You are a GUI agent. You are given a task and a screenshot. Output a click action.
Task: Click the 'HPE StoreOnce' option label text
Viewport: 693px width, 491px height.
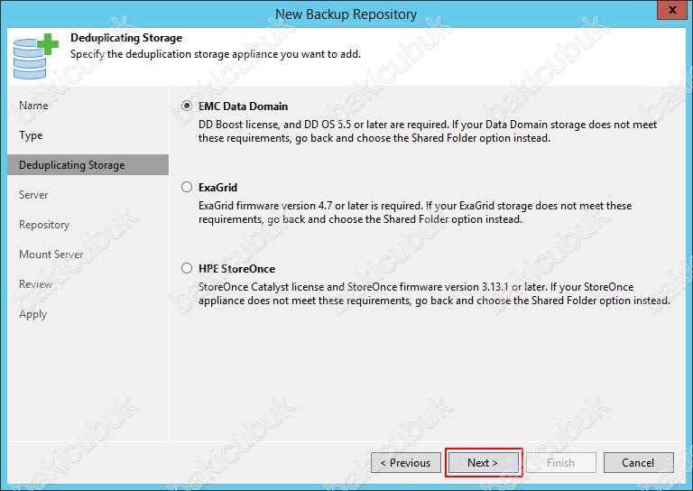237,269
